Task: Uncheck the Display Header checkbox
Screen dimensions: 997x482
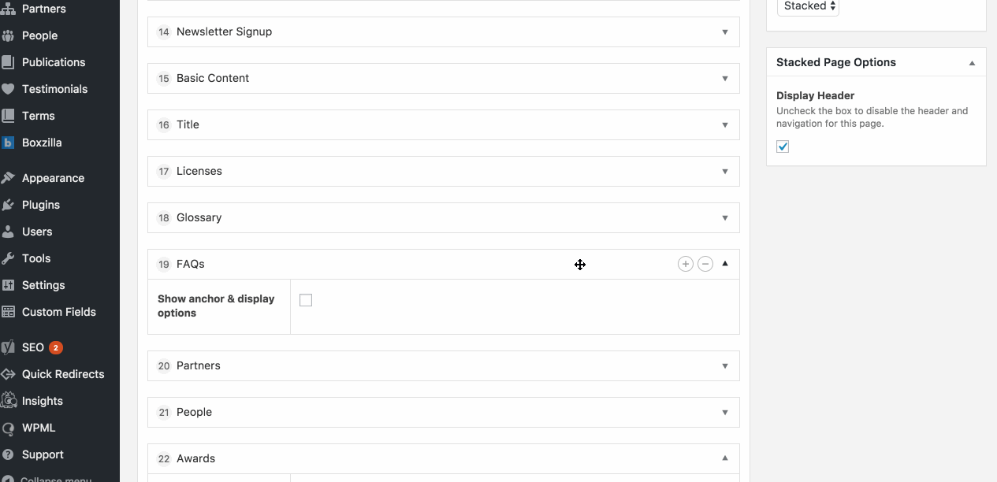Action: click(783, 146)
